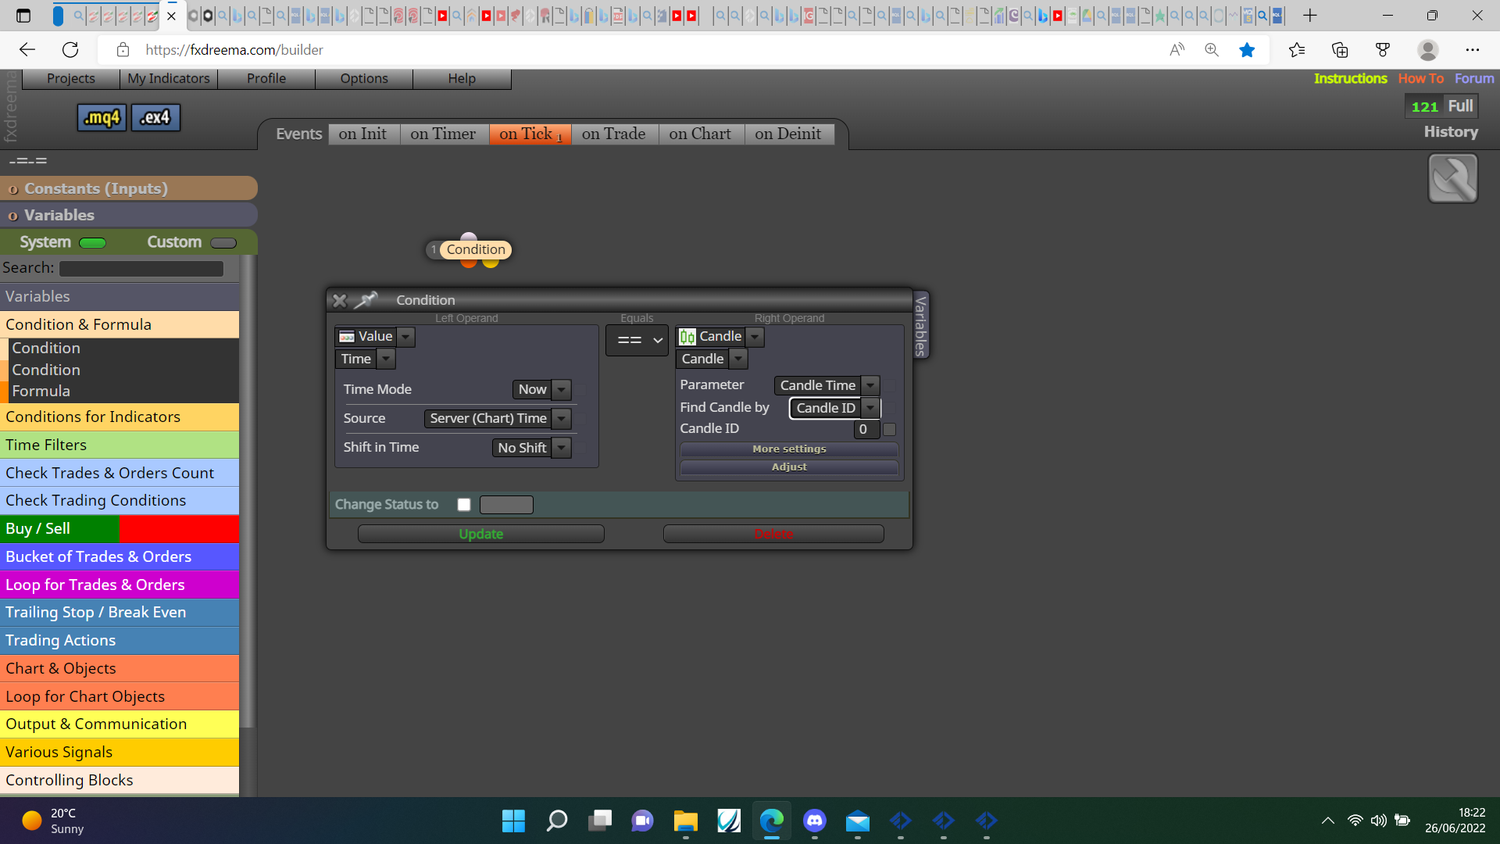The width and height of the screenshot is (1500, 844).
Task: Click the Candle ID number field
Action: 866,429
